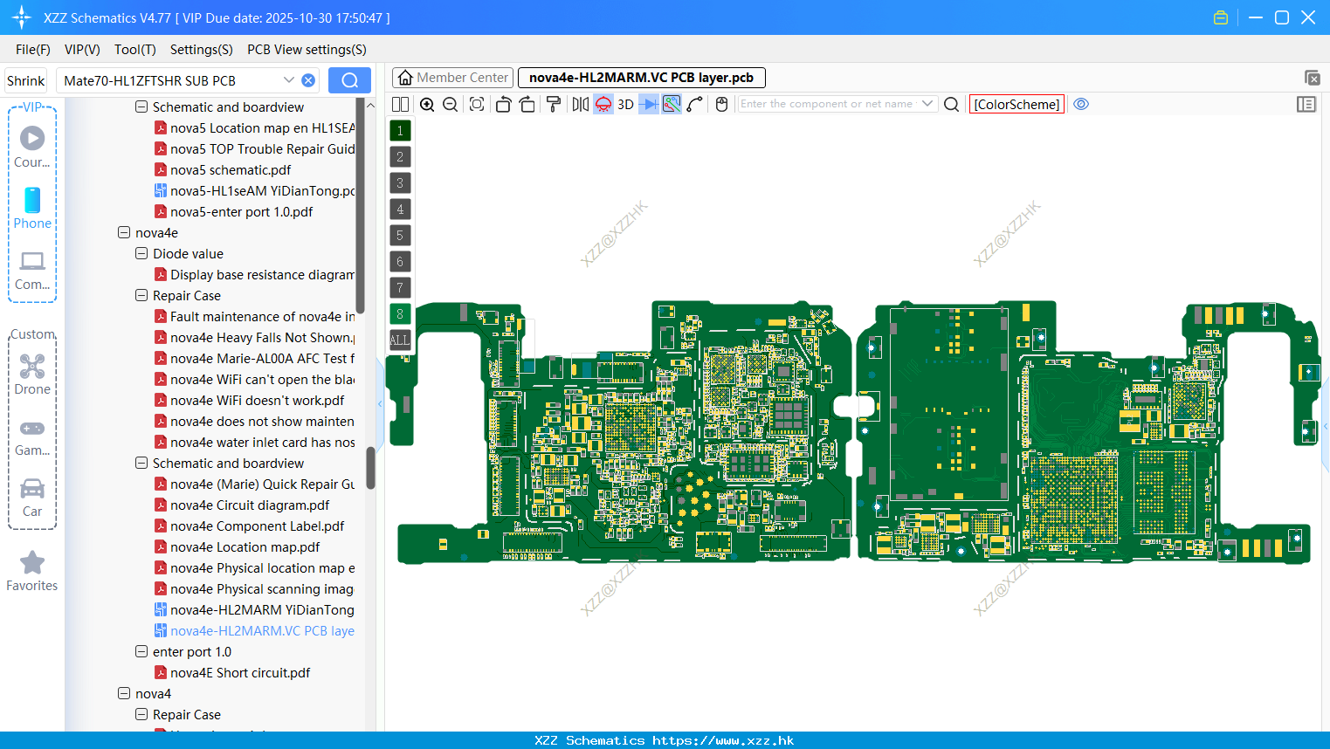Click the Shrink button
The image size is (1330, 749).
pos(26,80)
